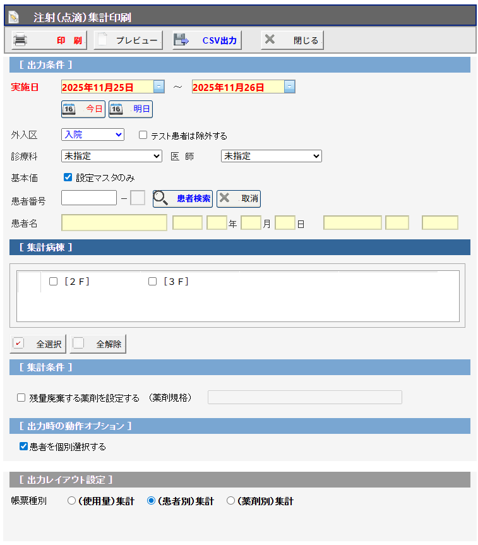Open the 医師 dropdown list
The width and height of the screenshot is (478, 545).
[x=271, y=156]
